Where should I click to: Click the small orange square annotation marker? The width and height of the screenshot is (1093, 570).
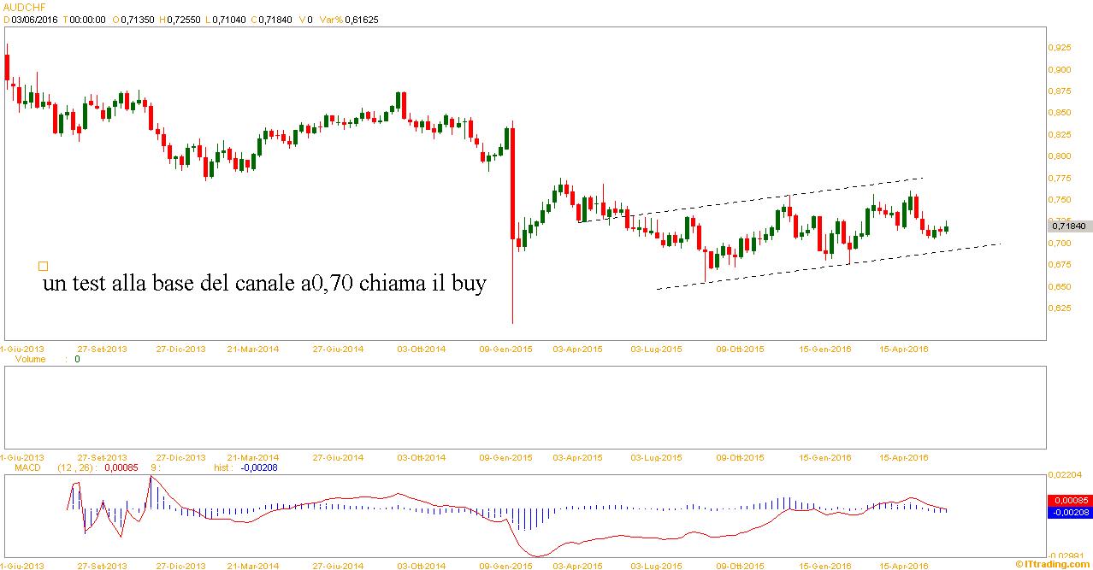[x=44, y=267]
